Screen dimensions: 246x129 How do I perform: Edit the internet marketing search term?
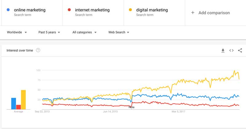pyautogui.click(x=92, y=10)
